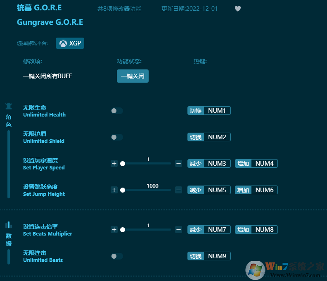Click minus icon for Set Jump Height

[178, 190]
